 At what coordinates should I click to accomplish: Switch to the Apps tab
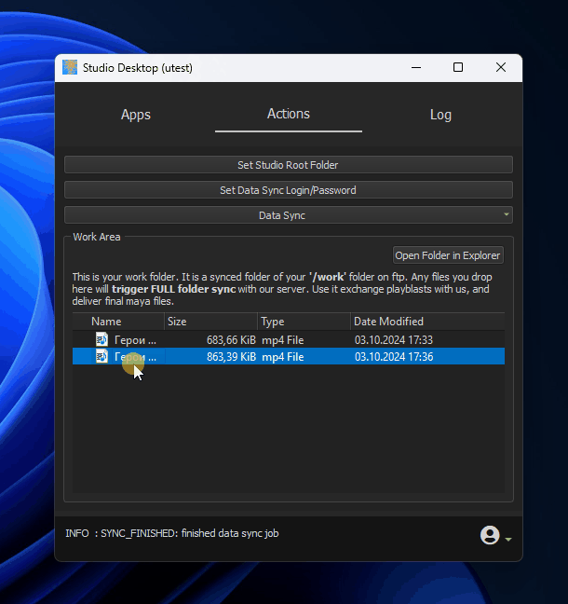136,115
